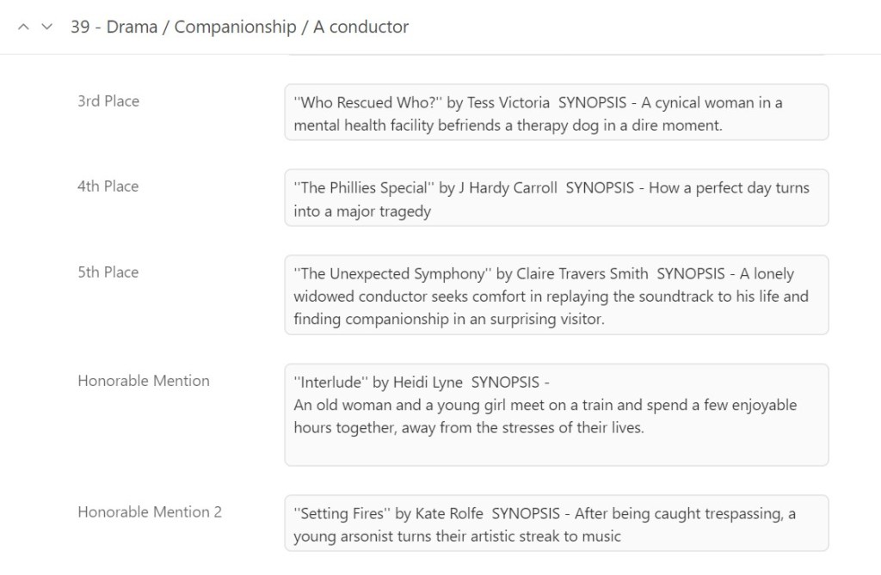Viewport: 881px width, 575px height.
Task: Click the '3rd Place' field label
Action: coord(108,101)
